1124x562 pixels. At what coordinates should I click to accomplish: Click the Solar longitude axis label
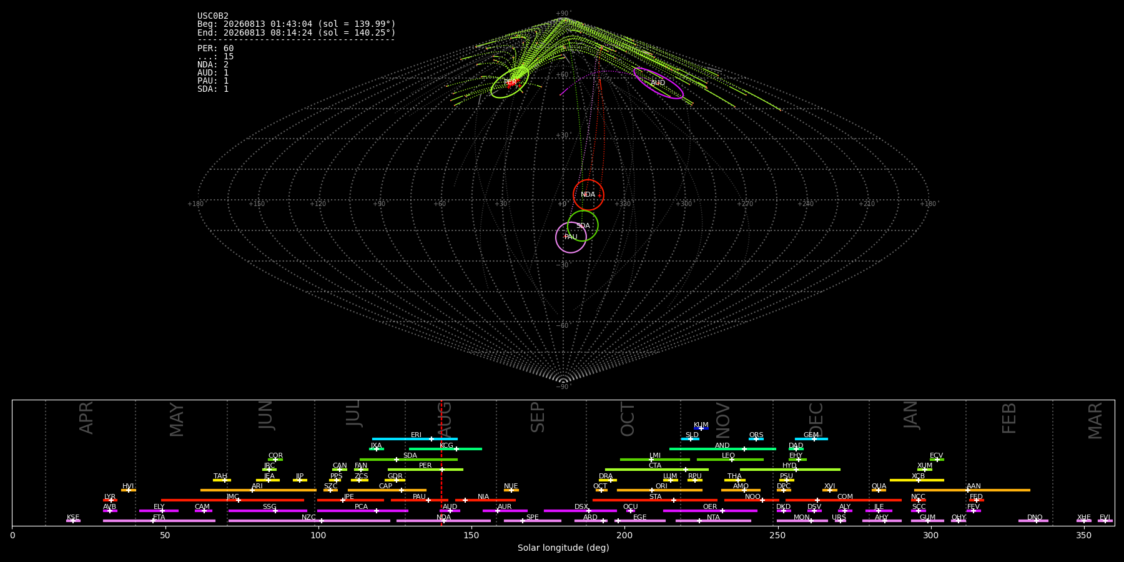[x=563, y=548]
